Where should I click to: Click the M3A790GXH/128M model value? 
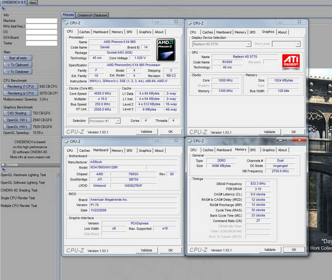coord(117,167)
